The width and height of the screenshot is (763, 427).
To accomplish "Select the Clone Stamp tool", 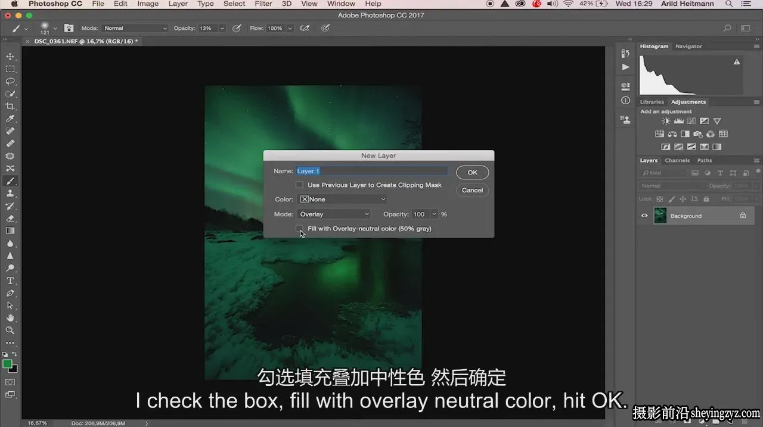I will coord(10,194).
